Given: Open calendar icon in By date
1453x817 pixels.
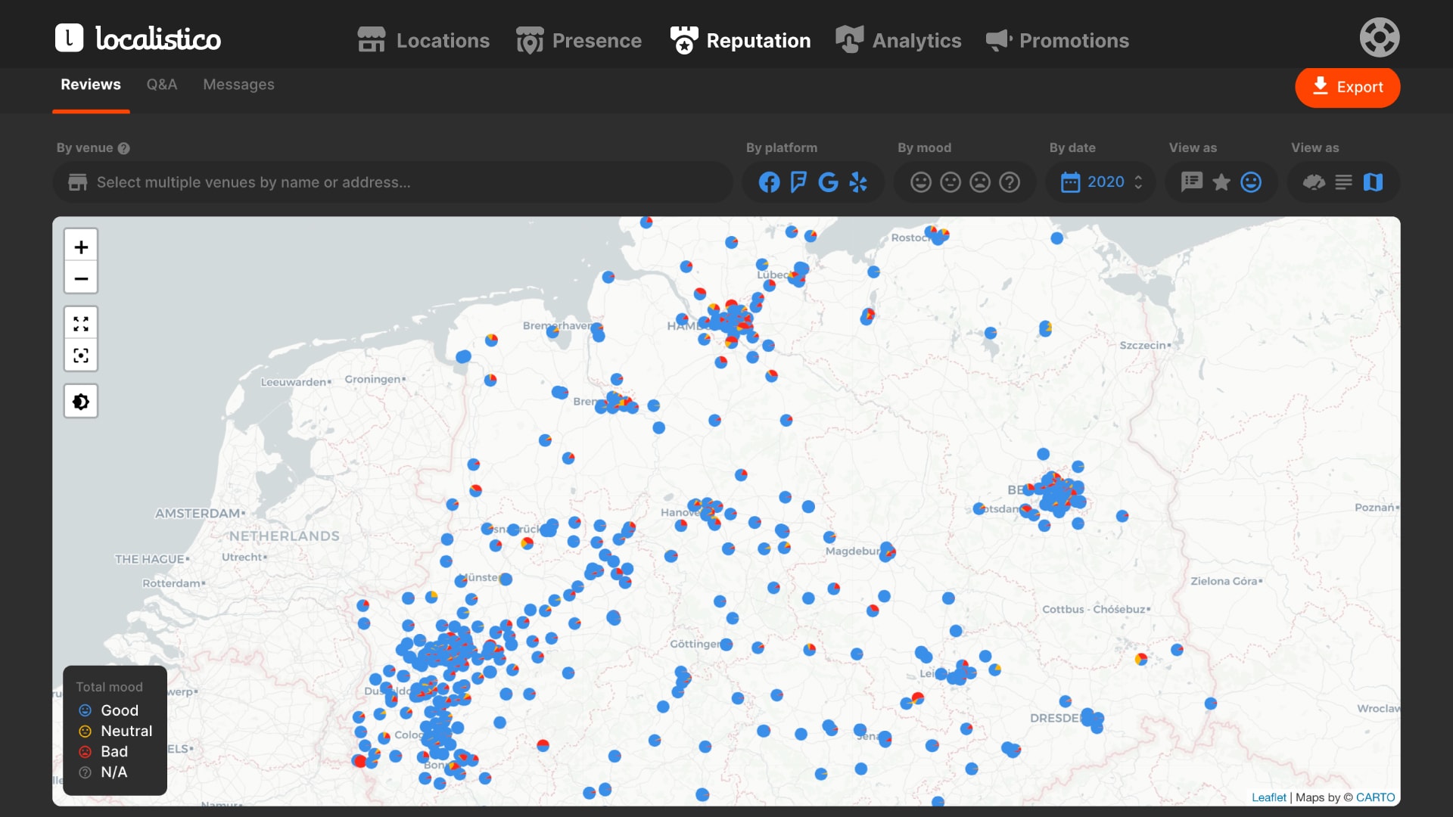Looking at the screenshot, I should click(1070, 182).
